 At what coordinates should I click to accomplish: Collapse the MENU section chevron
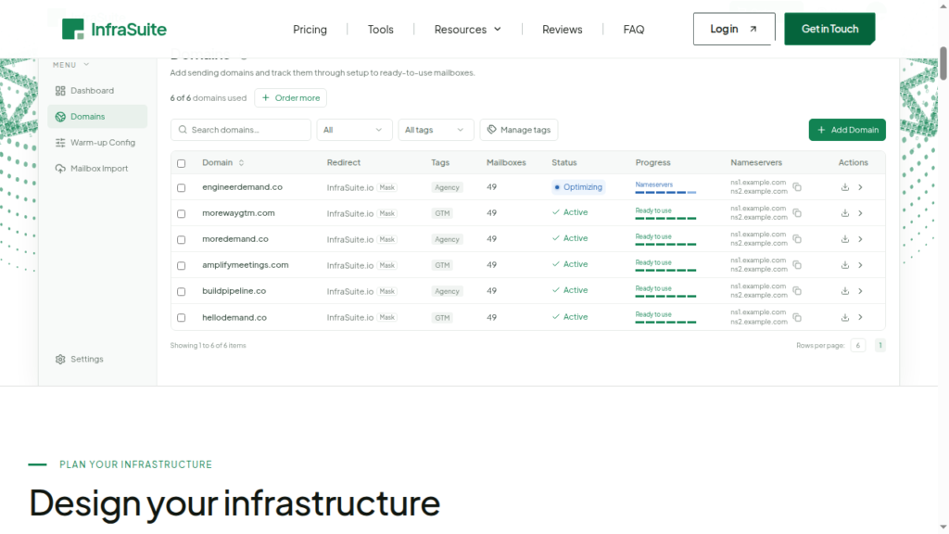[86, 65]
